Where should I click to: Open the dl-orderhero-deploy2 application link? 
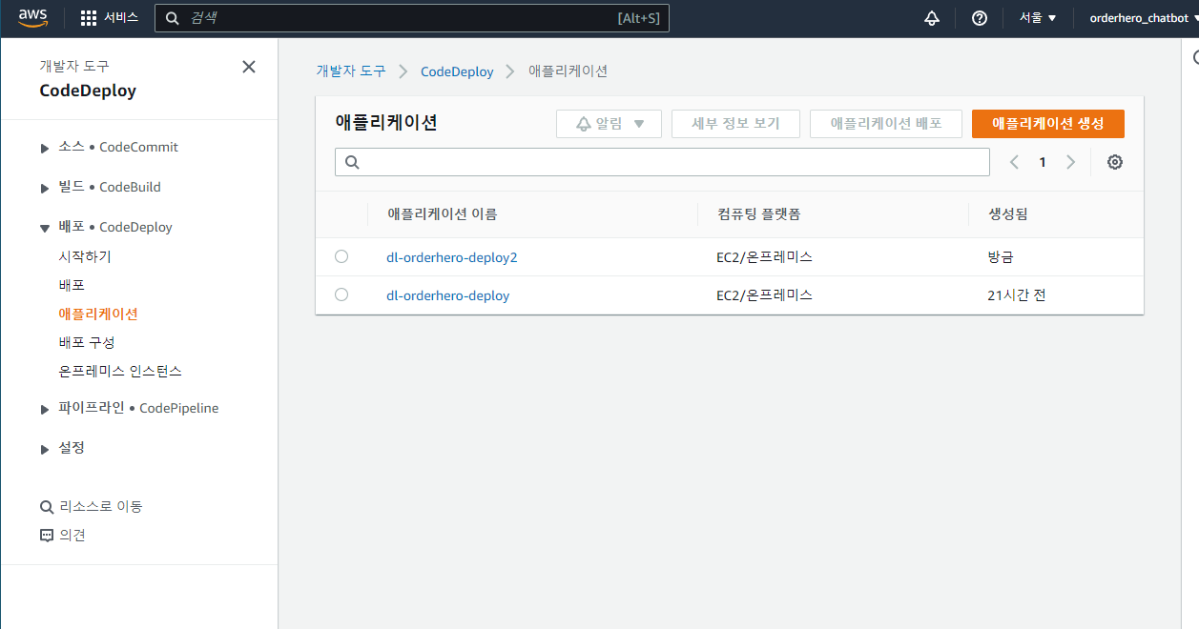(x=451, y=257)
